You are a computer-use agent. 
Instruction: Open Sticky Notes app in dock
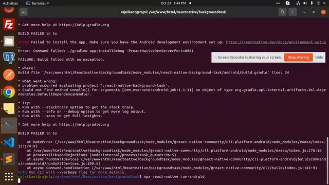coord(9,108)
